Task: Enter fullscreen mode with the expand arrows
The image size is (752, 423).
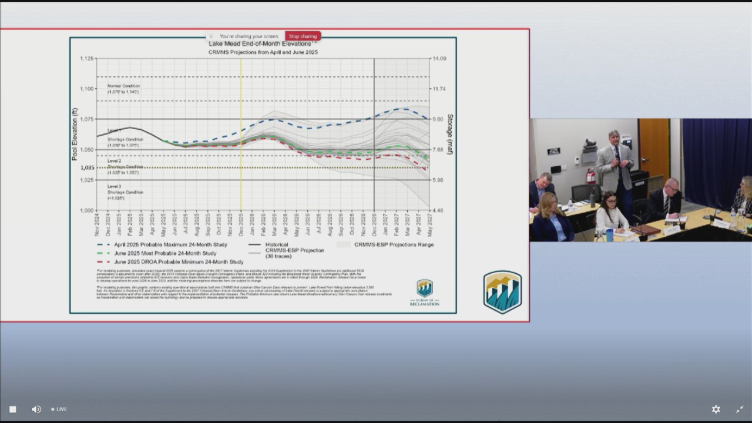Action: (x=740, y=409)
